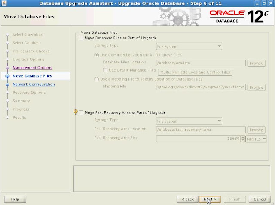Open Storage Type dropdown for Fast Recovery Area
Viewport: 275px width, 205px height.
pyautogui.click(x=189, y=121)
